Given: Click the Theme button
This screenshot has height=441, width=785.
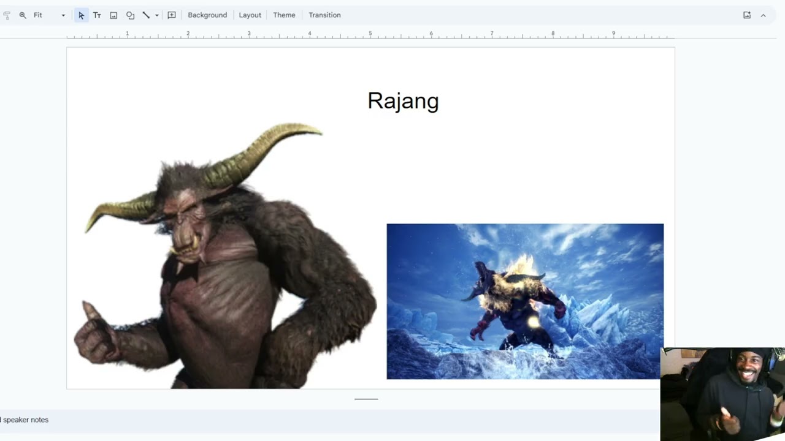Looking at the screenshot, I should tap(284, 15).
